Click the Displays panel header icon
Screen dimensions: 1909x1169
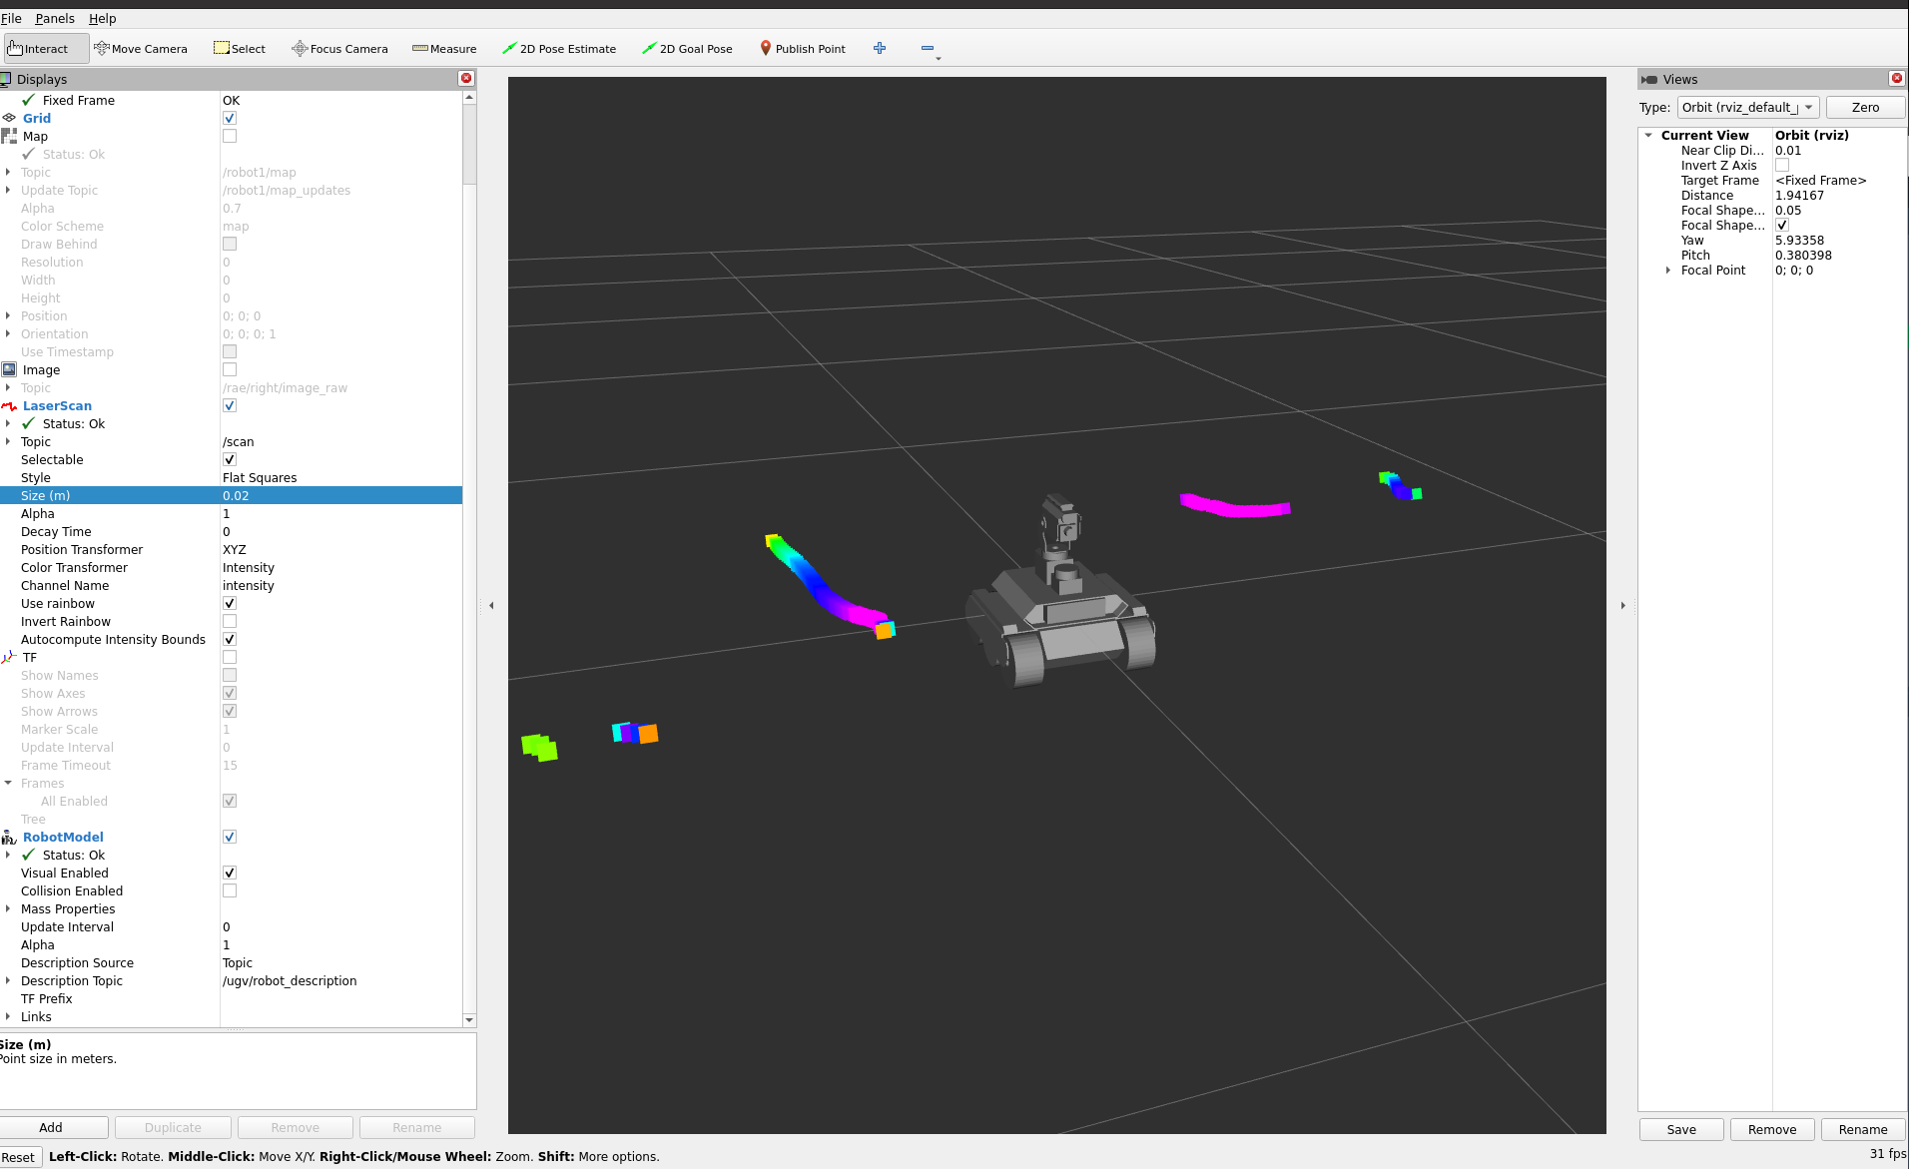6,79
